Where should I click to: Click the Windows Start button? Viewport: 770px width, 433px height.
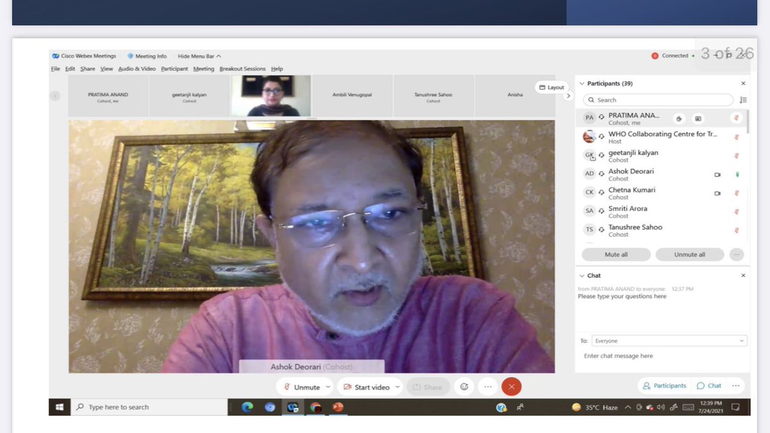pyautogui.click(x=60, y=407)
